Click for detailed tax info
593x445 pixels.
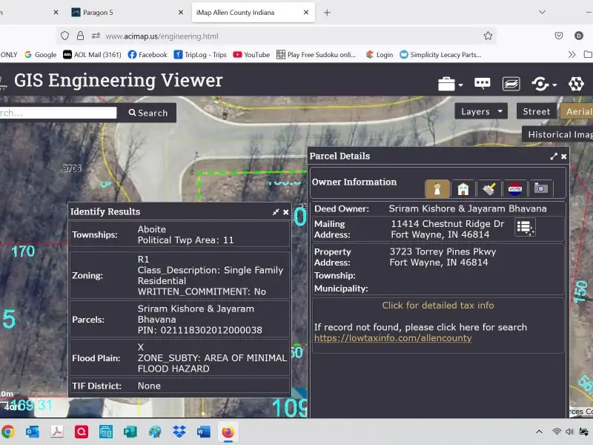437,306
